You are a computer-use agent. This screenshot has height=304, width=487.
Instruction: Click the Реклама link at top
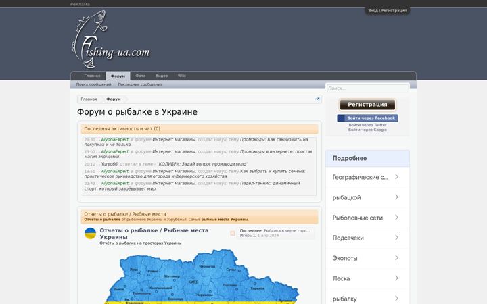[x=80, y=4]
